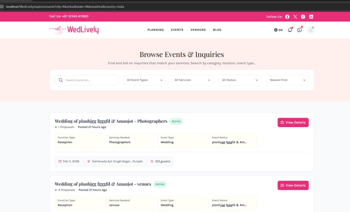Open the LinkedIn social icon
The width and height of the screenshot is (350, 212).
coord(311,17)
